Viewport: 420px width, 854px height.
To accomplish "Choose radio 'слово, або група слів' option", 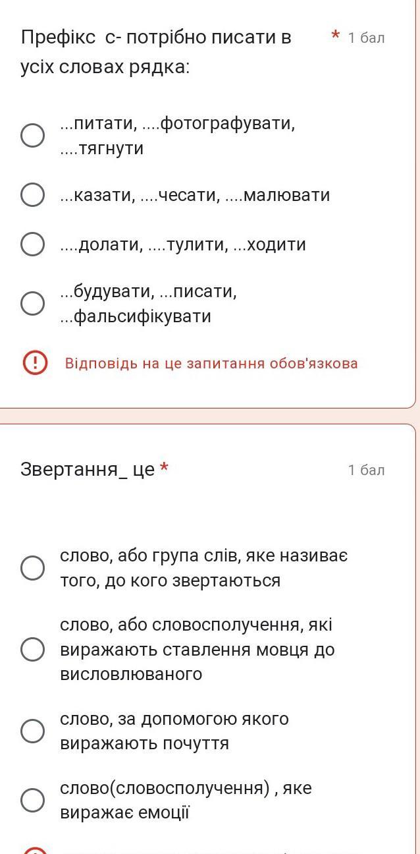I will [33, 567].
